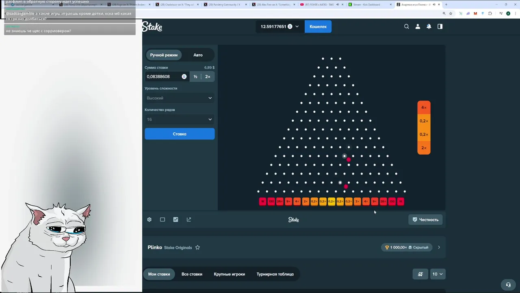Toggle theatre mode rectangle icon
This screenshot has height=293, width=520.
(162, 219)
